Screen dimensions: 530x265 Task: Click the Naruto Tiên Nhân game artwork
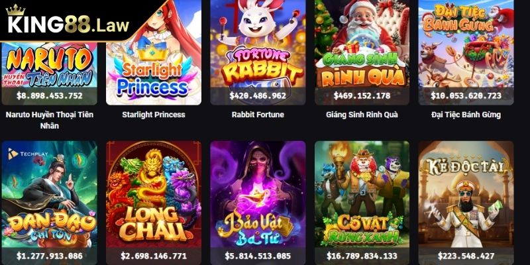49,64
